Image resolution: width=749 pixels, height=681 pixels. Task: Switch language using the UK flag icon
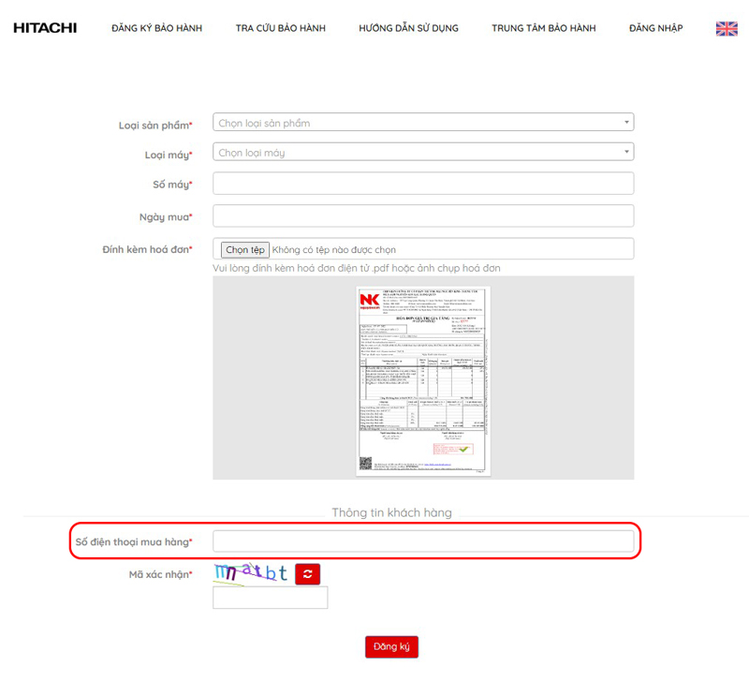[727, 29]
